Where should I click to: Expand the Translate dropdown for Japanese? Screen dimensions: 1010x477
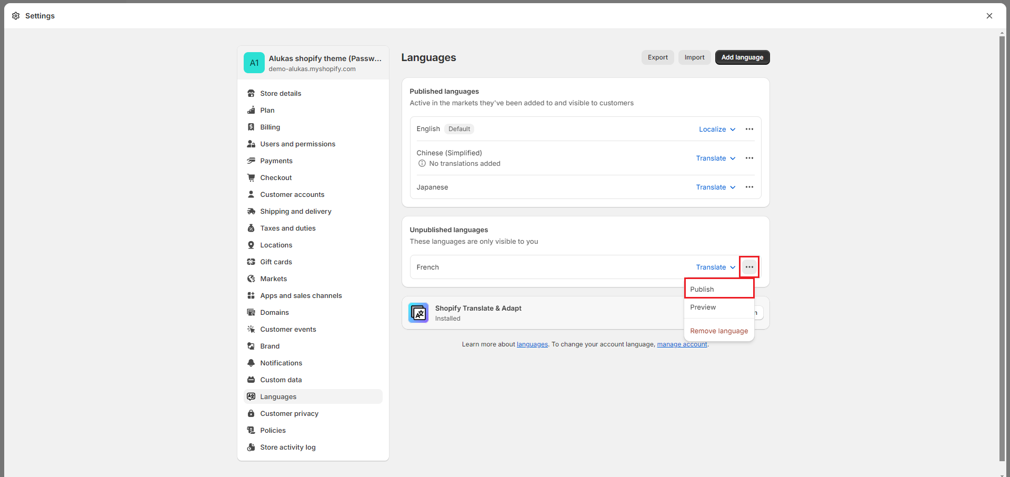[x=715, y=187]
